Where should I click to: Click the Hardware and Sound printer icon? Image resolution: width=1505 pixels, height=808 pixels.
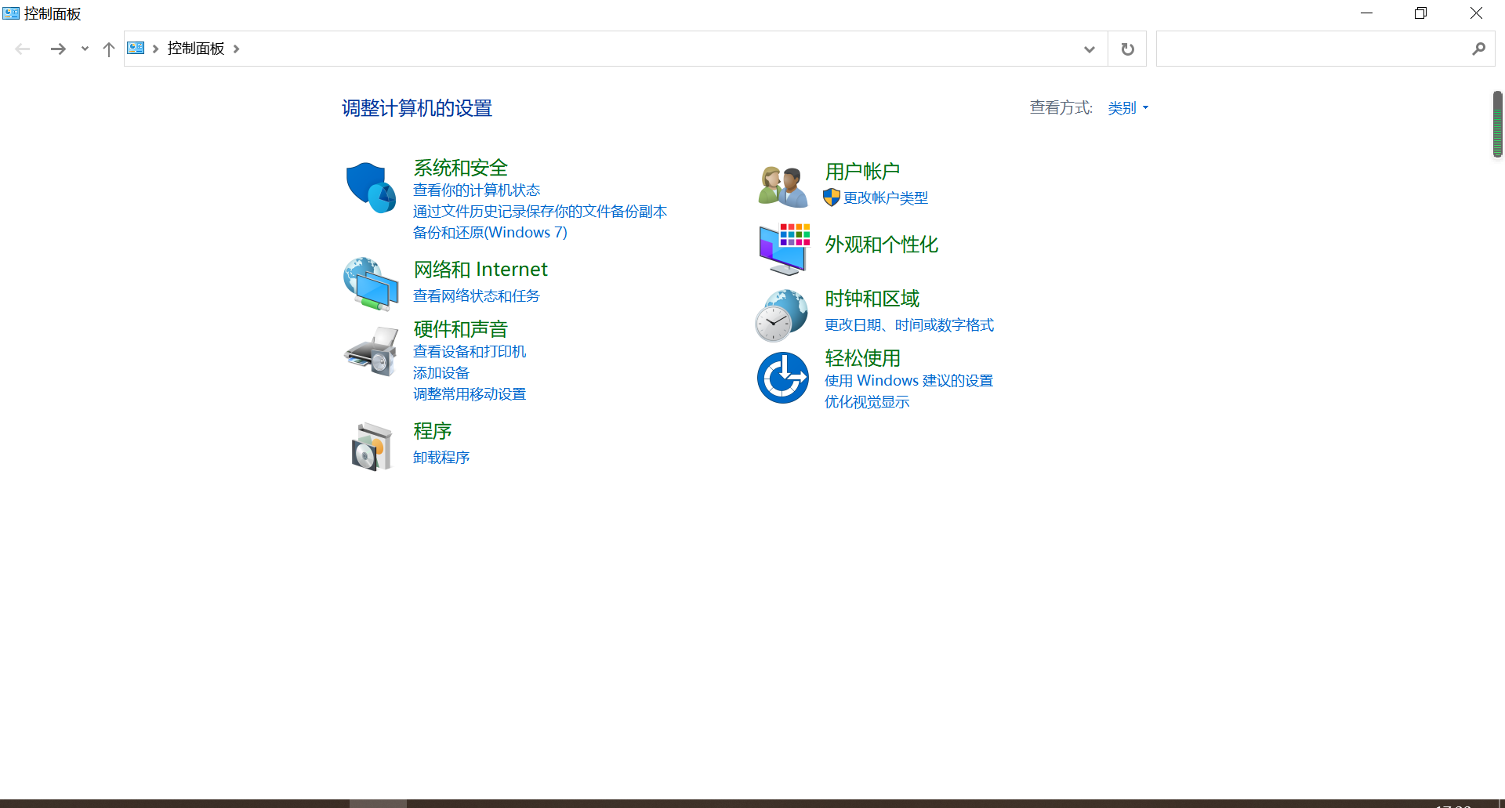[371, 351]
